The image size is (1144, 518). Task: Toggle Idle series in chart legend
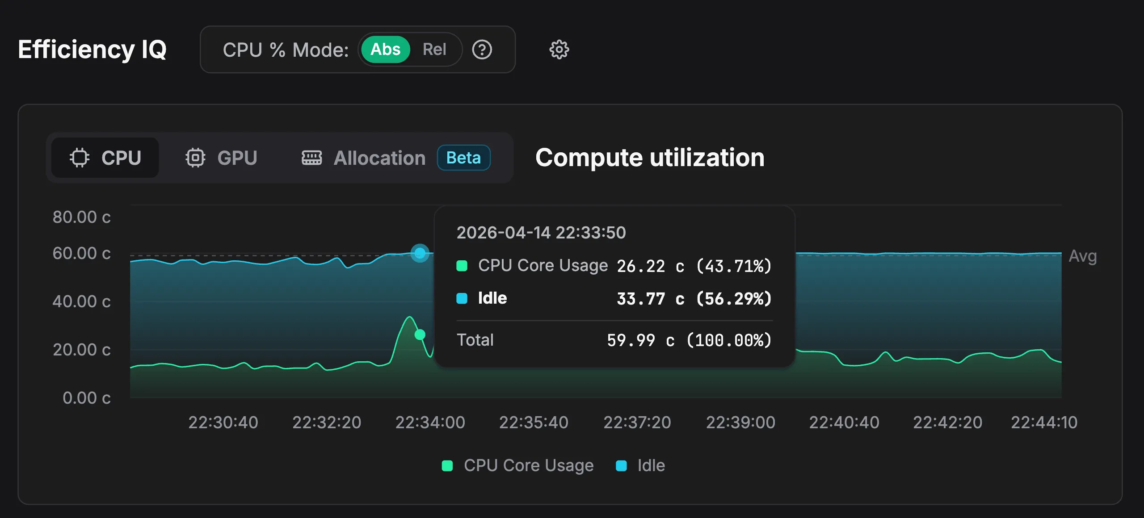point(640,466)
